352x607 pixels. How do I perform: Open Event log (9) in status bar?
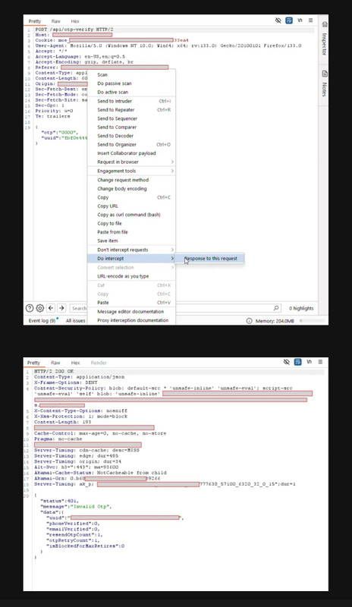42,320
